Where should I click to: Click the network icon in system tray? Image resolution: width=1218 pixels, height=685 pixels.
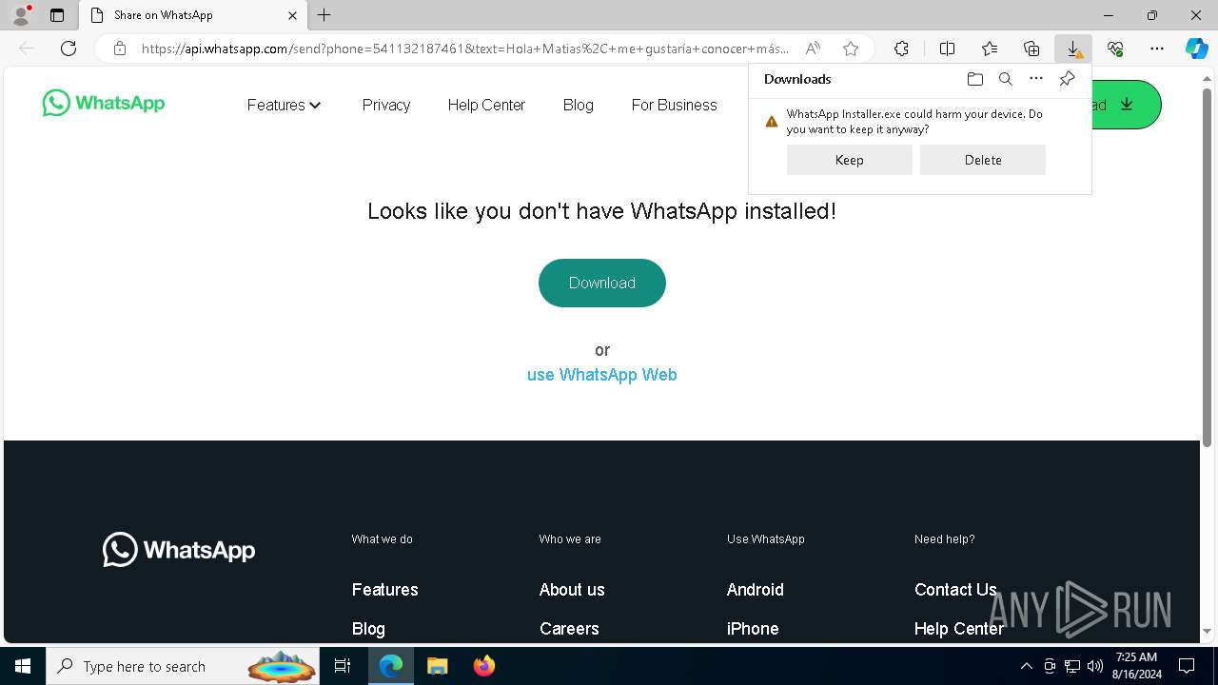point(1072,666)
